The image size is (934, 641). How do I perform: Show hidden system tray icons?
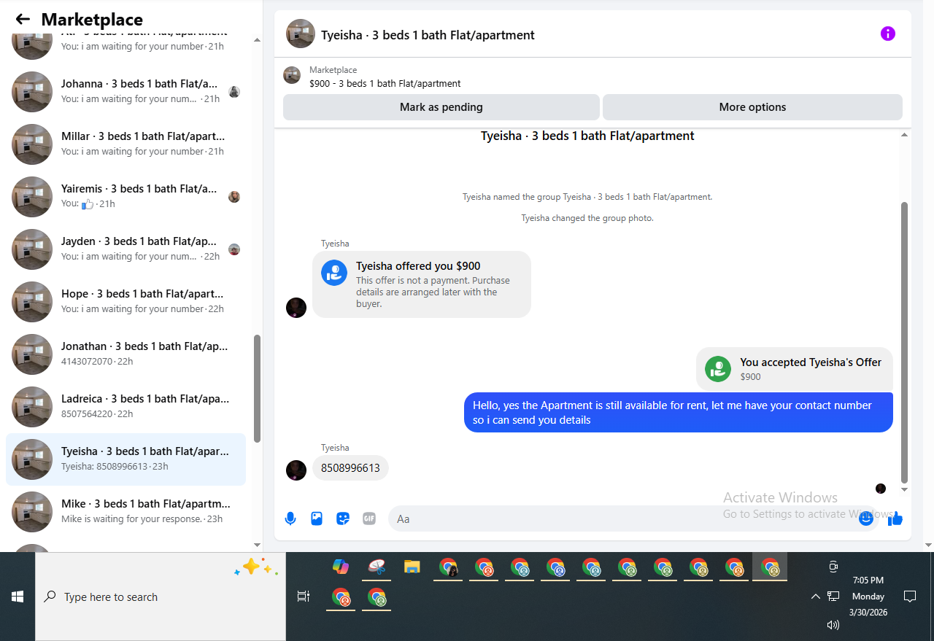[816, 597]
